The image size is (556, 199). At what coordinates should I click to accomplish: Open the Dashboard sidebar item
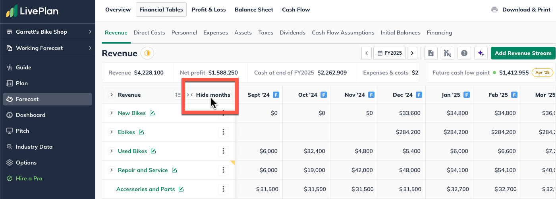click(x=31, y=115)
